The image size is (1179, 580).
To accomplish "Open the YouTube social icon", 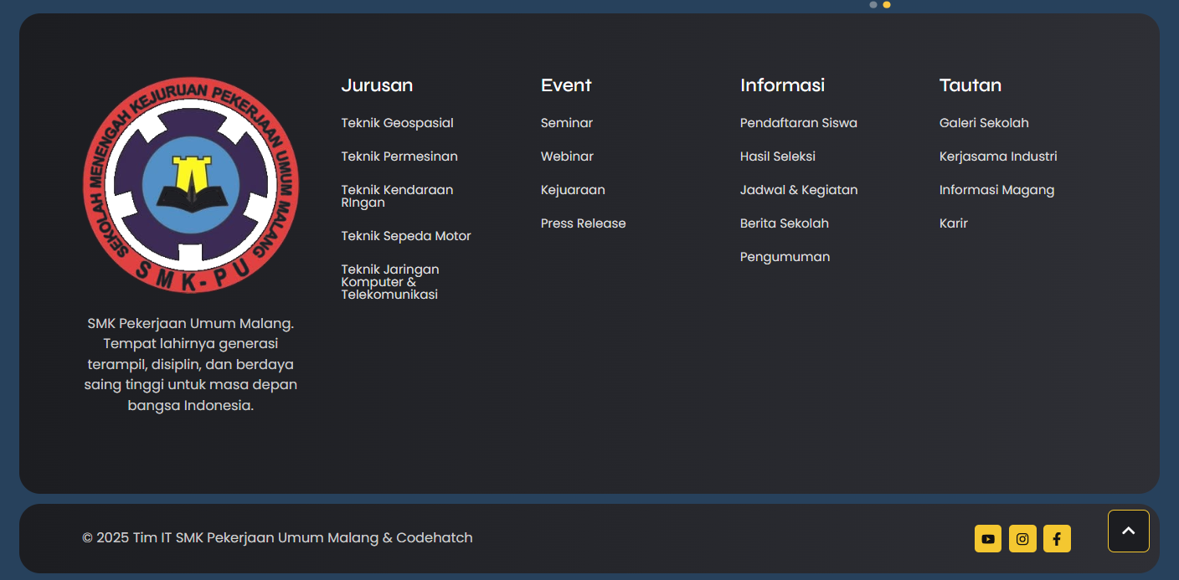I will point(988,539).
